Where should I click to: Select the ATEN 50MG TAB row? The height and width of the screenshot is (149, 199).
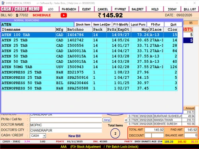[89, 67]
